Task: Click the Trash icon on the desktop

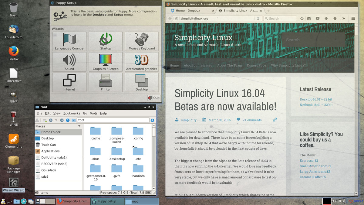Action: (x=13, y=9)
